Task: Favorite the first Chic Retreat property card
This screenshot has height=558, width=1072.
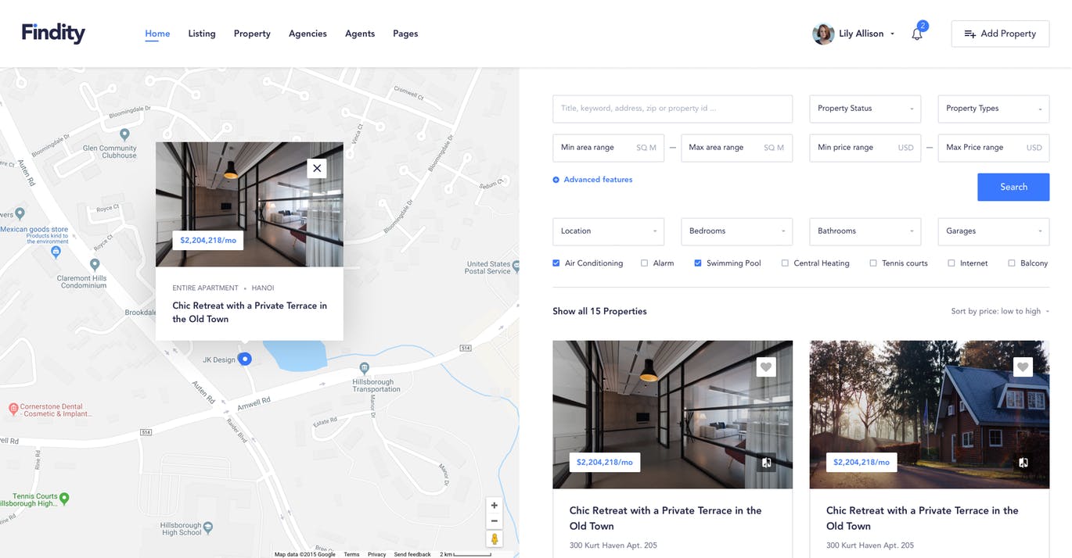Action: point(765,367)
